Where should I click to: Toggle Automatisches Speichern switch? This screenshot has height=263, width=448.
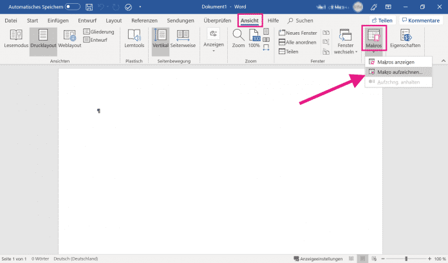pos(73,6)
